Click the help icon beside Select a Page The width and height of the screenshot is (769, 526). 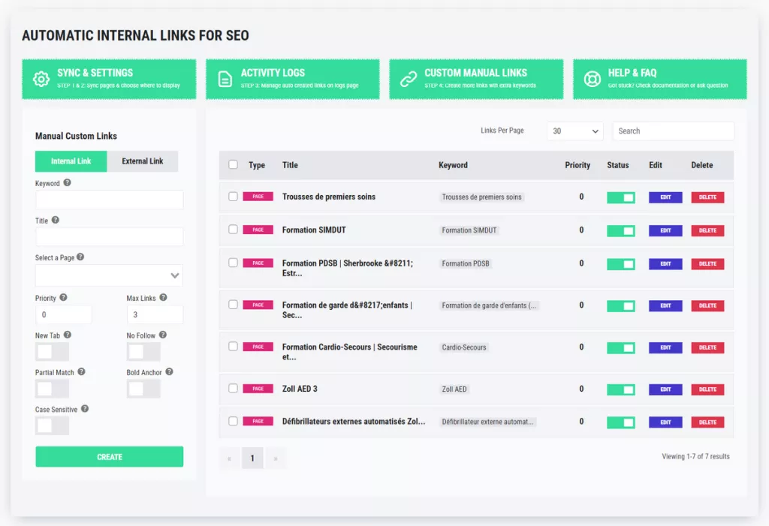80,257
